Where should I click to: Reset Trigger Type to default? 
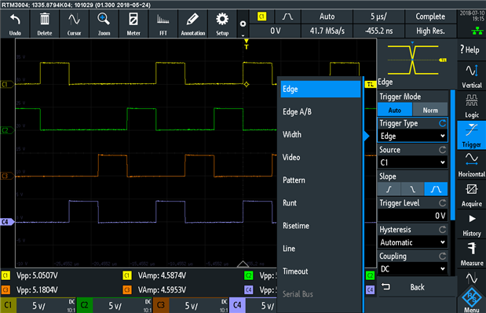(x=442, y=123)
